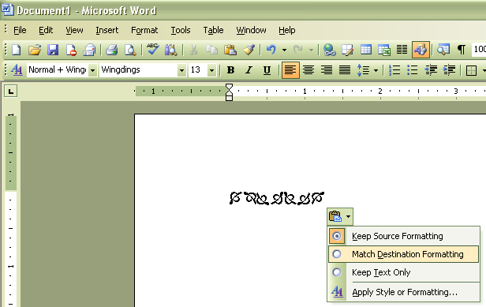Toggle the highlighted Drawing toolbar icon
This screenshot has width=486, height=307.
pyautogui.click(x=421, y=50)
